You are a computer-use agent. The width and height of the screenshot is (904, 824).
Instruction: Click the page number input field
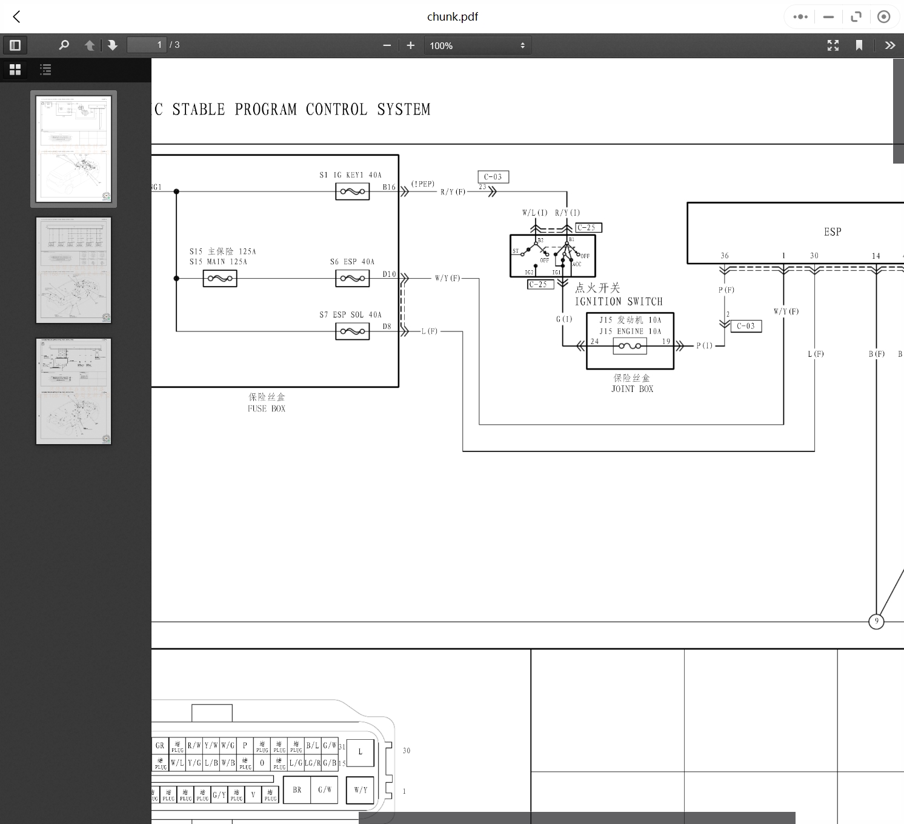coord(146,45)
